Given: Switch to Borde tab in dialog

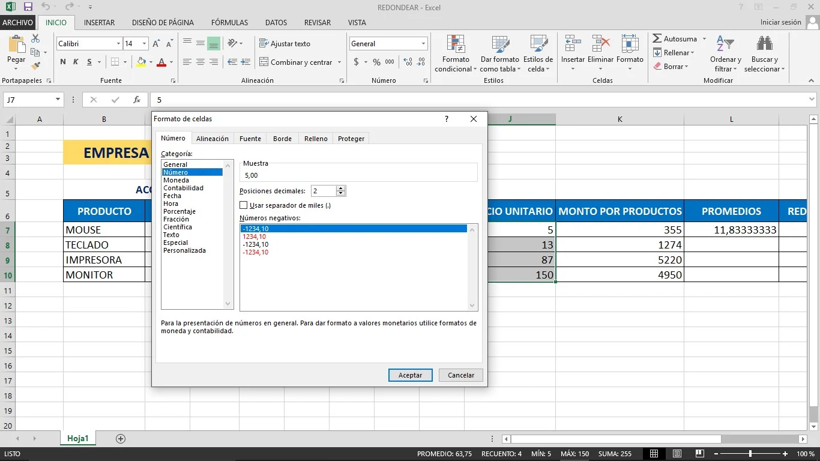Looking at the screenshot, I should click(x=282, y=139).
